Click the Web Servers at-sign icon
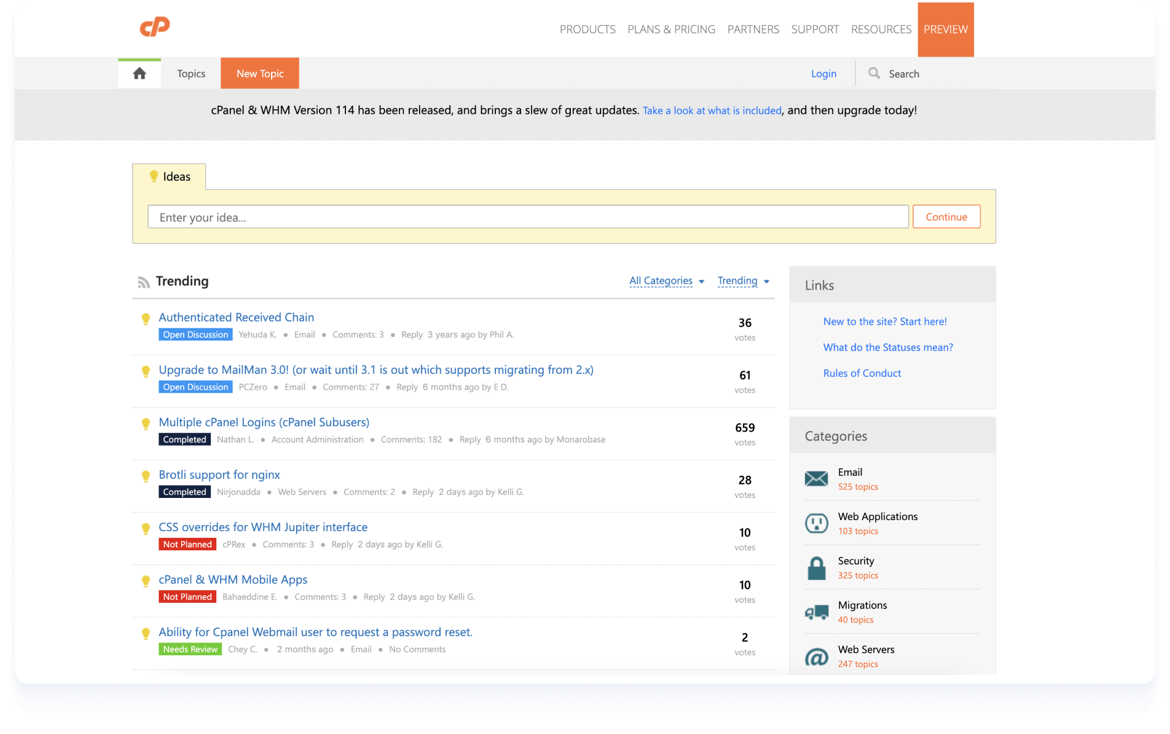 click(816, 657)
